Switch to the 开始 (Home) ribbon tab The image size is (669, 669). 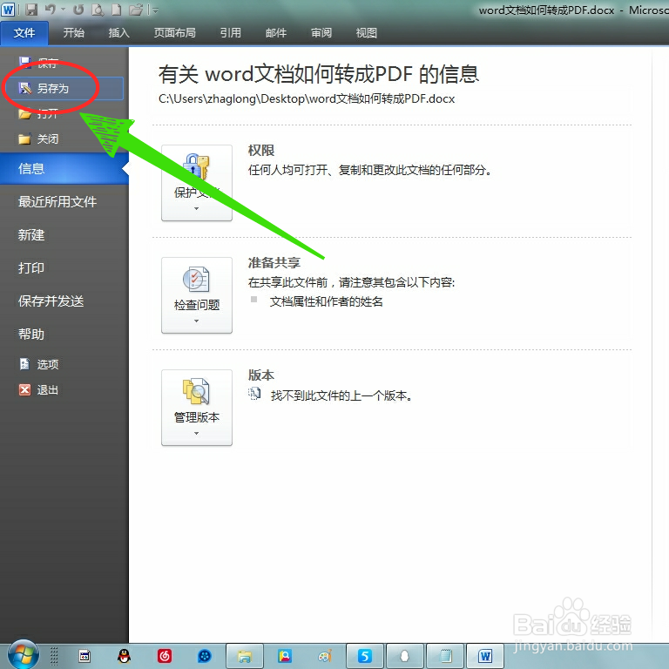pyautogui.click(x=74, y=33)
